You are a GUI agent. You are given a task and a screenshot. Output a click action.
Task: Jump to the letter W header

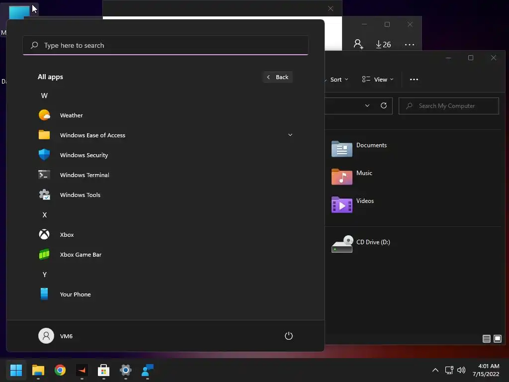click(x=44, y=95)
